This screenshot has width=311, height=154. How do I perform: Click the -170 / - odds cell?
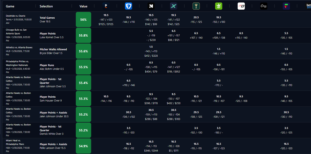point(219,85)
